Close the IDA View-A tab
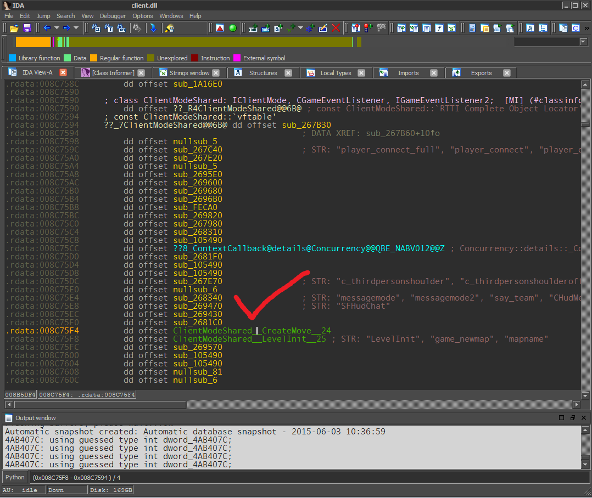The image size is (592, 498). point(63,72)
